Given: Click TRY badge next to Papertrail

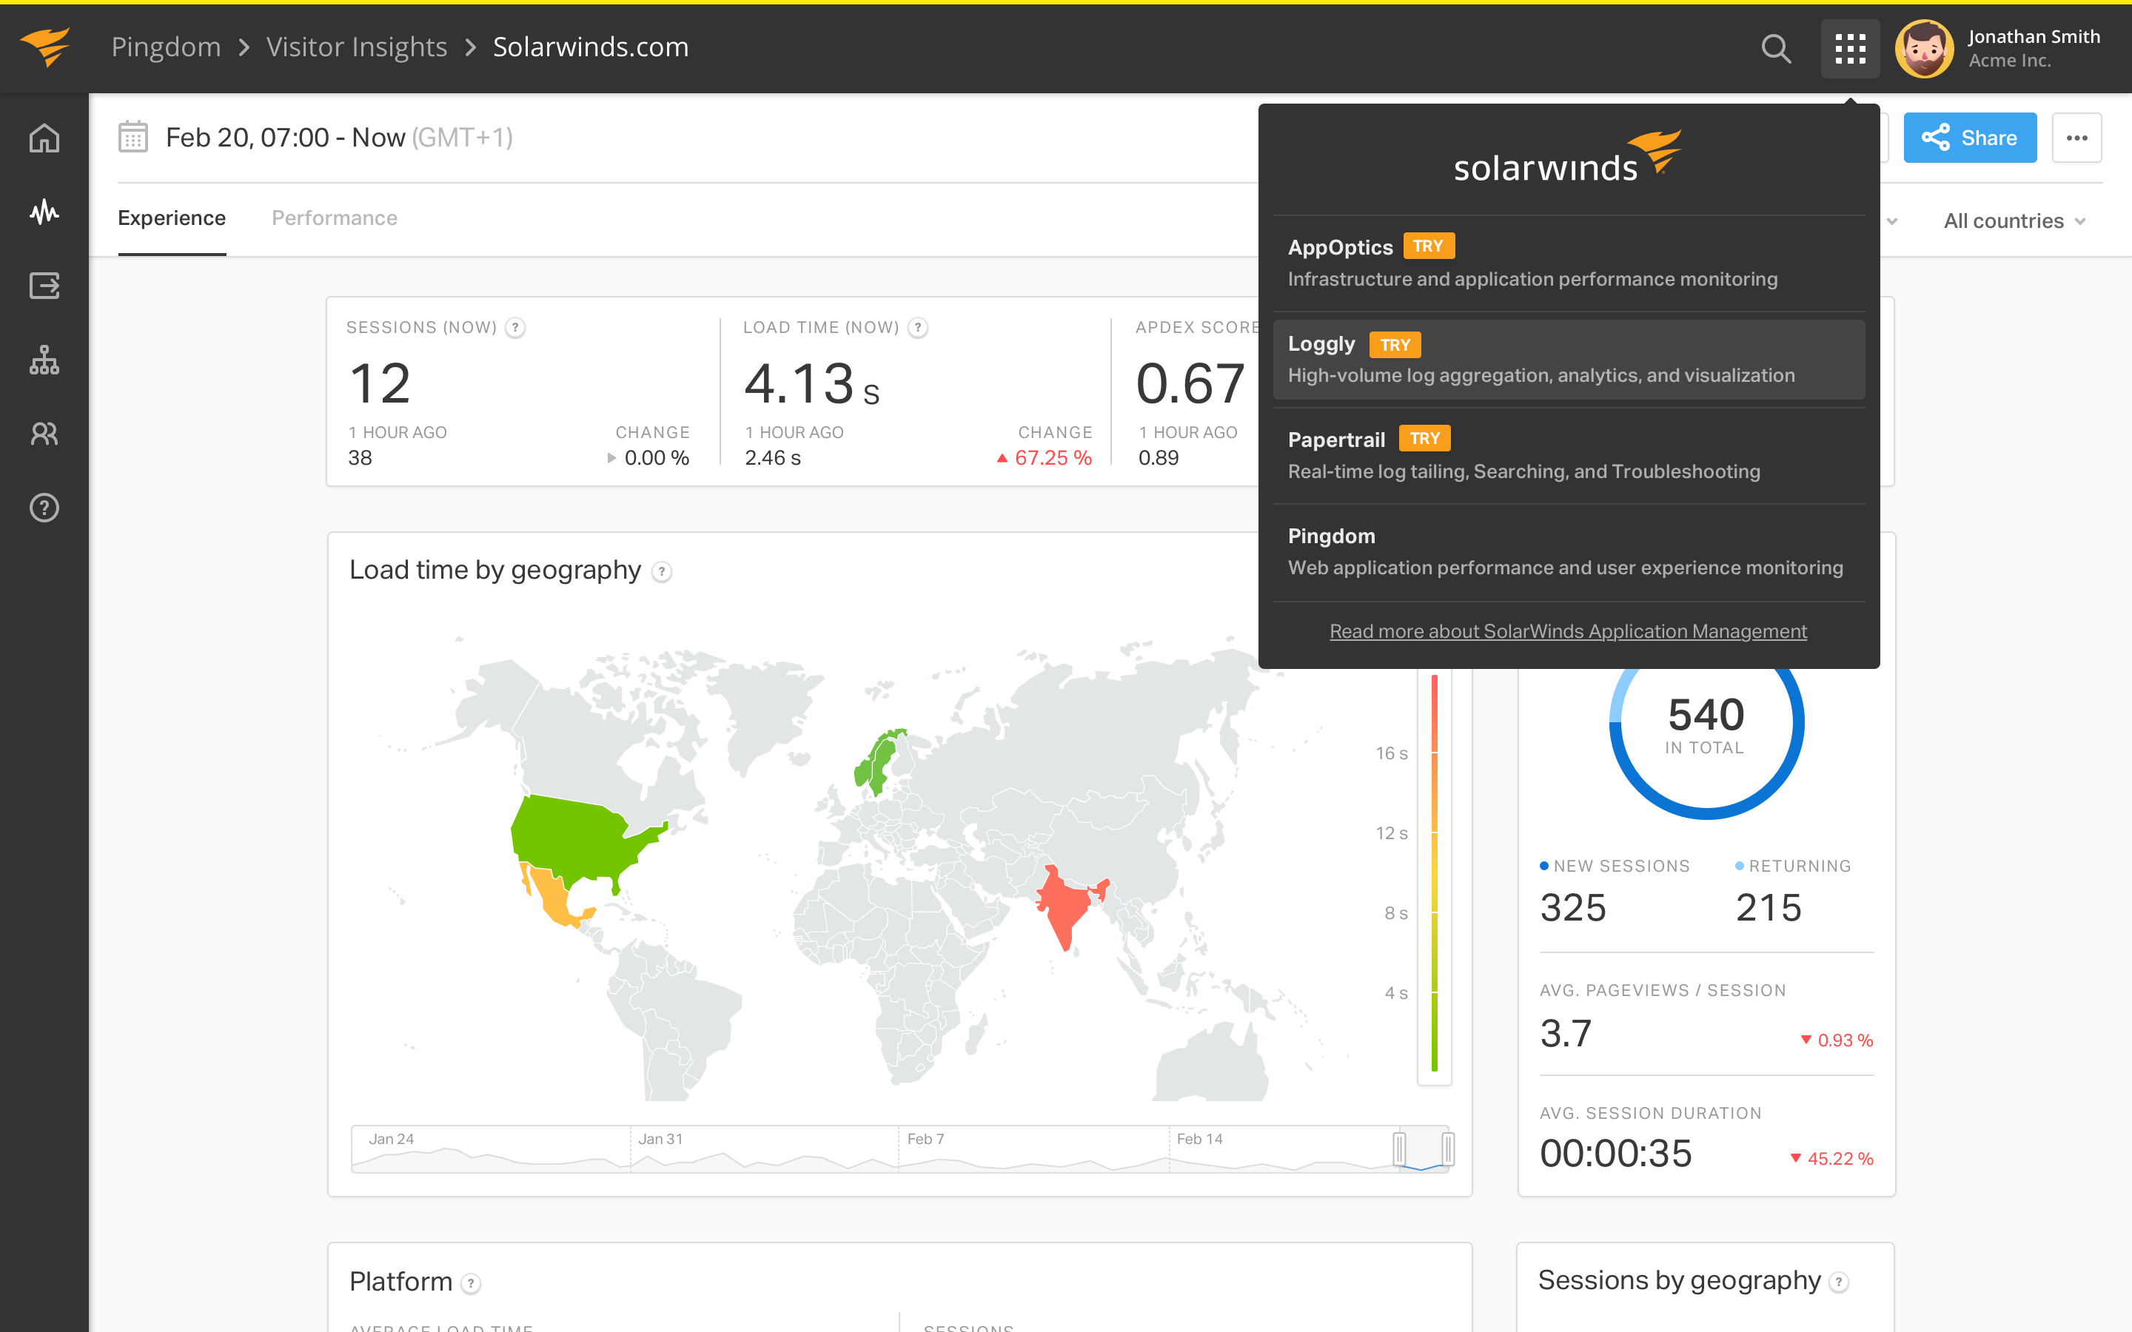Looking at the screenshot, I should pos(1424,438).
